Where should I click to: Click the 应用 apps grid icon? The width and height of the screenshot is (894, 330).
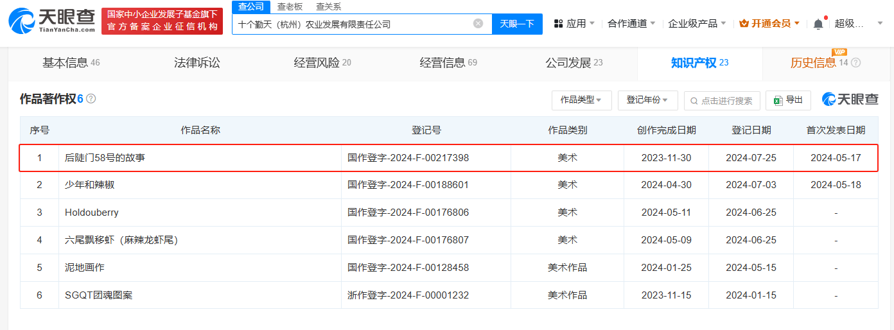click(557, 24)
